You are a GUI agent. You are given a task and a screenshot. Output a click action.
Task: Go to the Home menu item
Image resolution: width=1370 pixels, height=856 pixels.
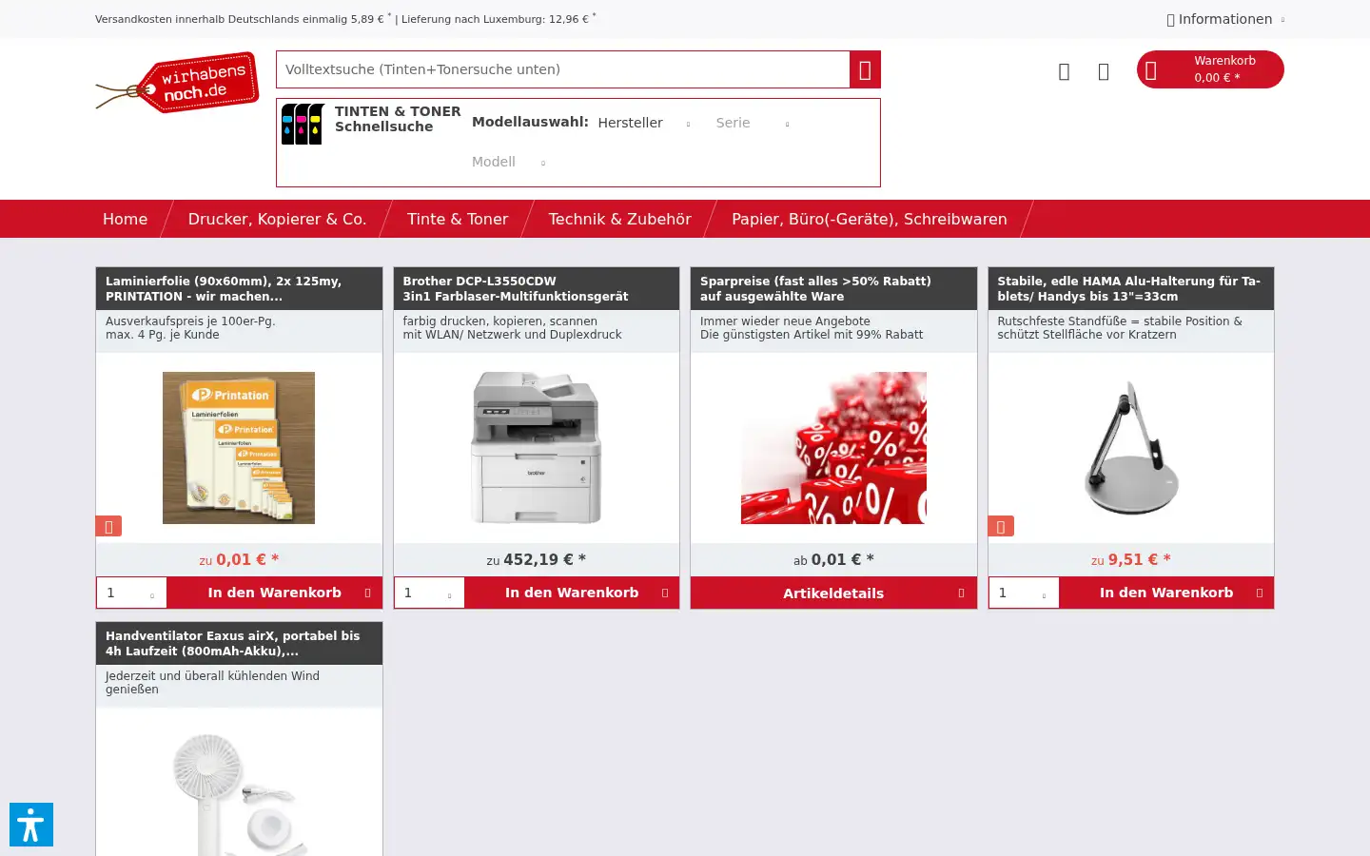[126, 219]
